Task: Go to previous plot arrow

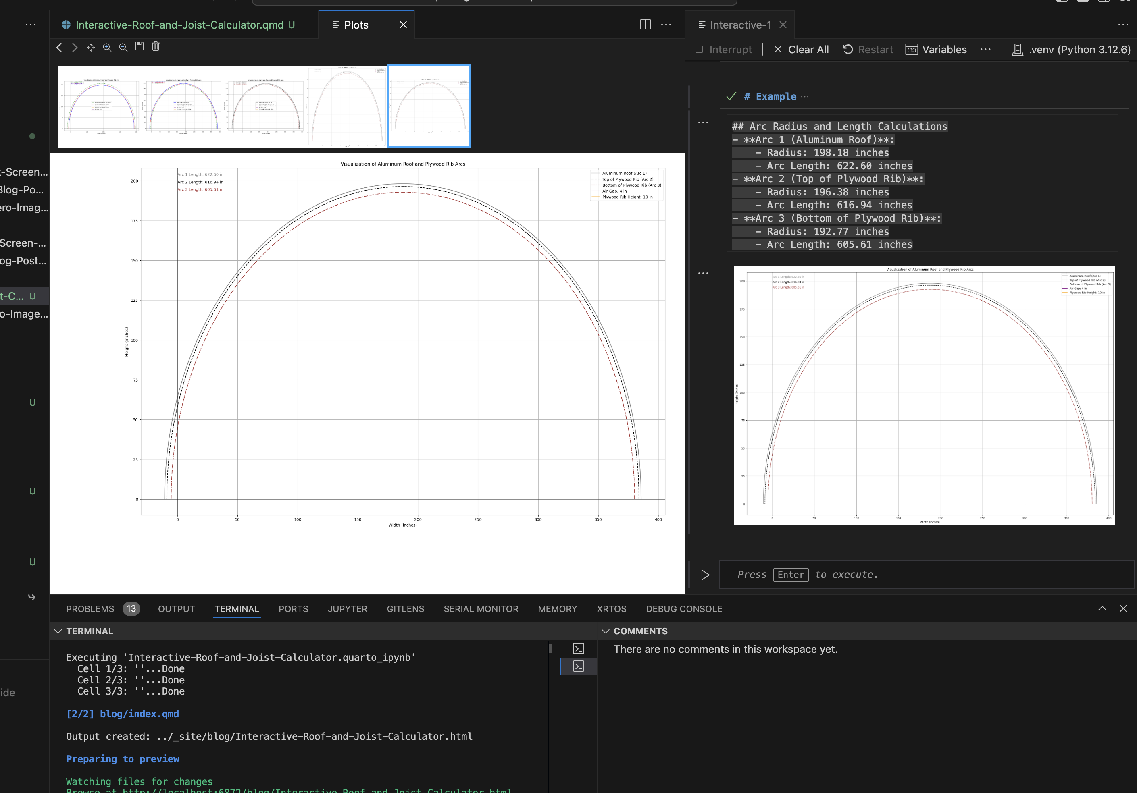Action: (59, 48)
